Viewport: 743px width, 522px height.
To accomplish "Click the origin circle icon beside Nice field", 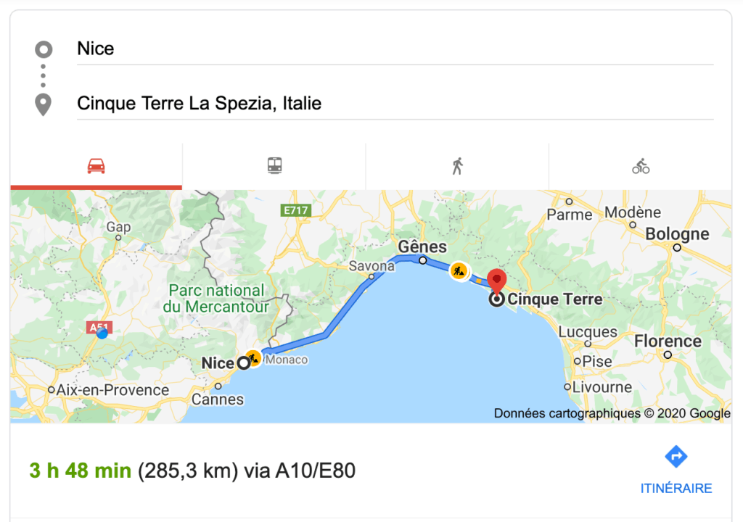I will pyautogui.click(x=44, y=49).
